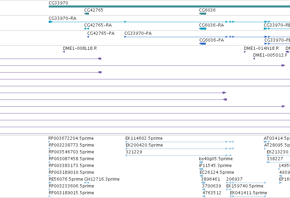Viewport: 290px width, 198px height.
Task: Select the EC26124.5prime arrow glyph
Action: coord(202,176)
